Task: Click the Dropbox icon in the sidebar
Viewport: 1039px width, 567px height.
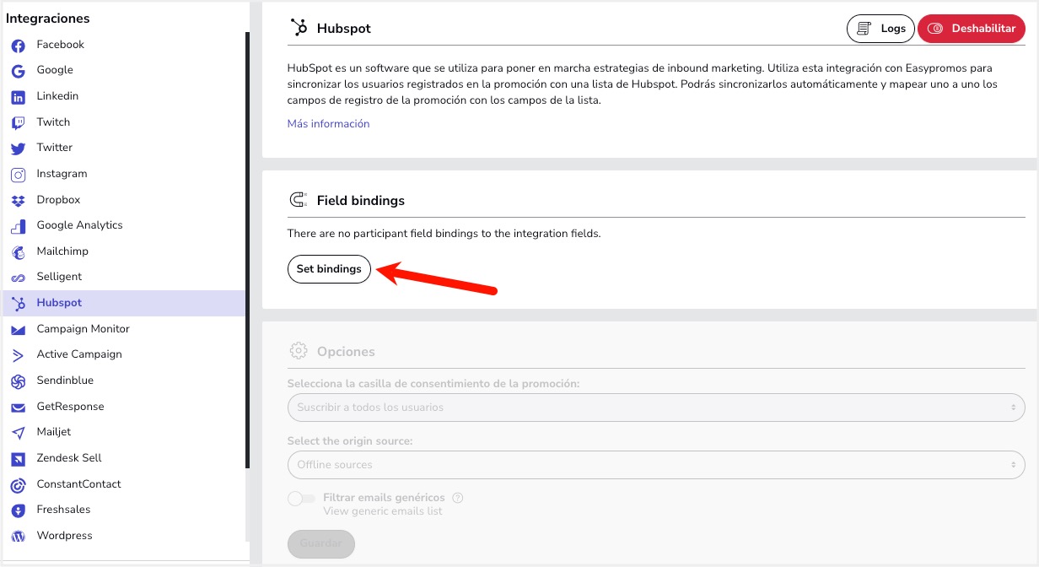Action: click(18, 201)
